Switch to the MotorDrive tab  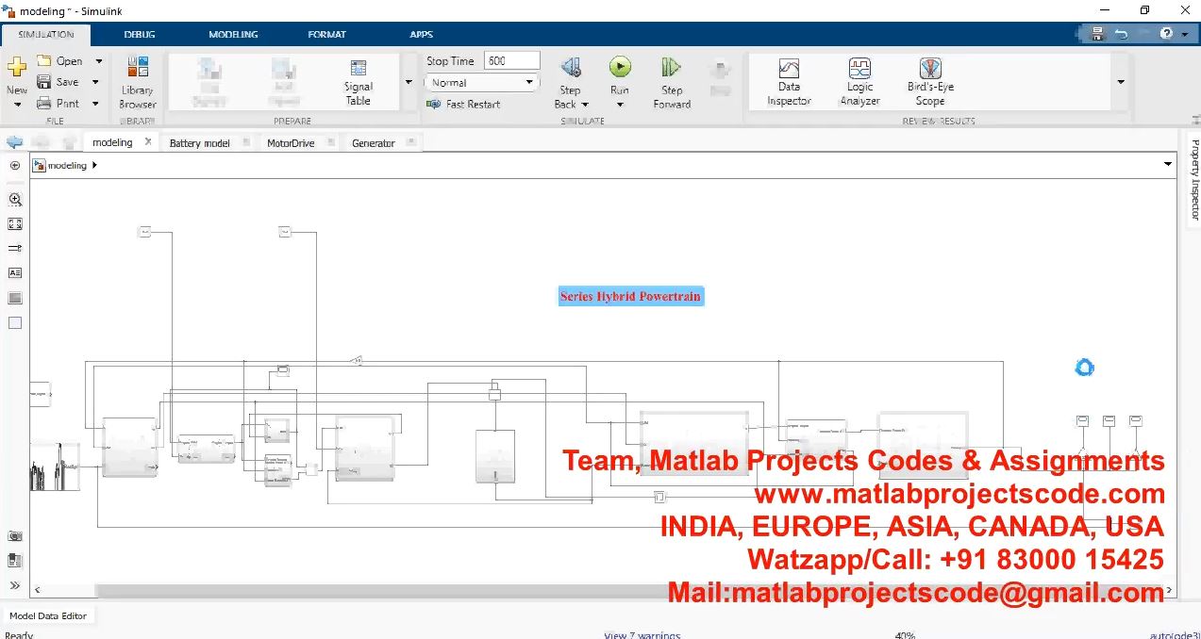291,143
